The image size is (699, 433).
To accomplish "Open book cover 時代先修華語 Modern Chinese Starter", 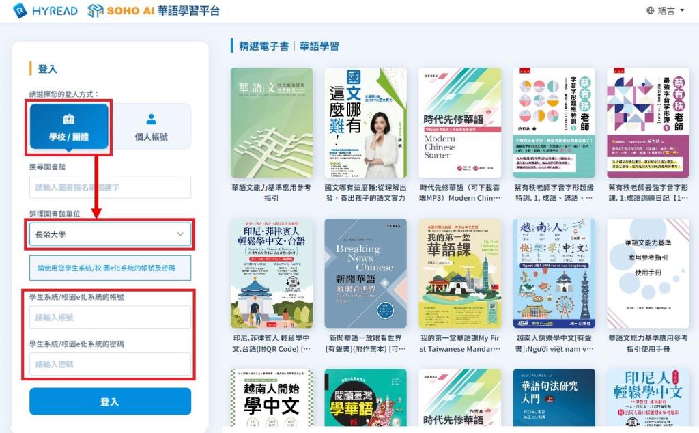I will [x=459, y=123].
